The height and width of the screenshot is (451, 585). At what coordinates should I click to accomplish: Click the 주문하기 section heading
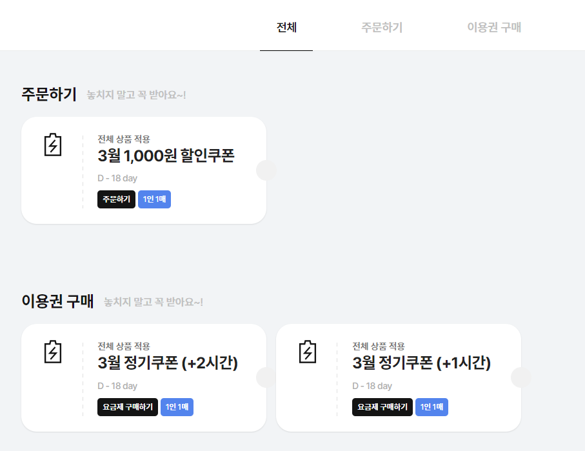[49, 94]
